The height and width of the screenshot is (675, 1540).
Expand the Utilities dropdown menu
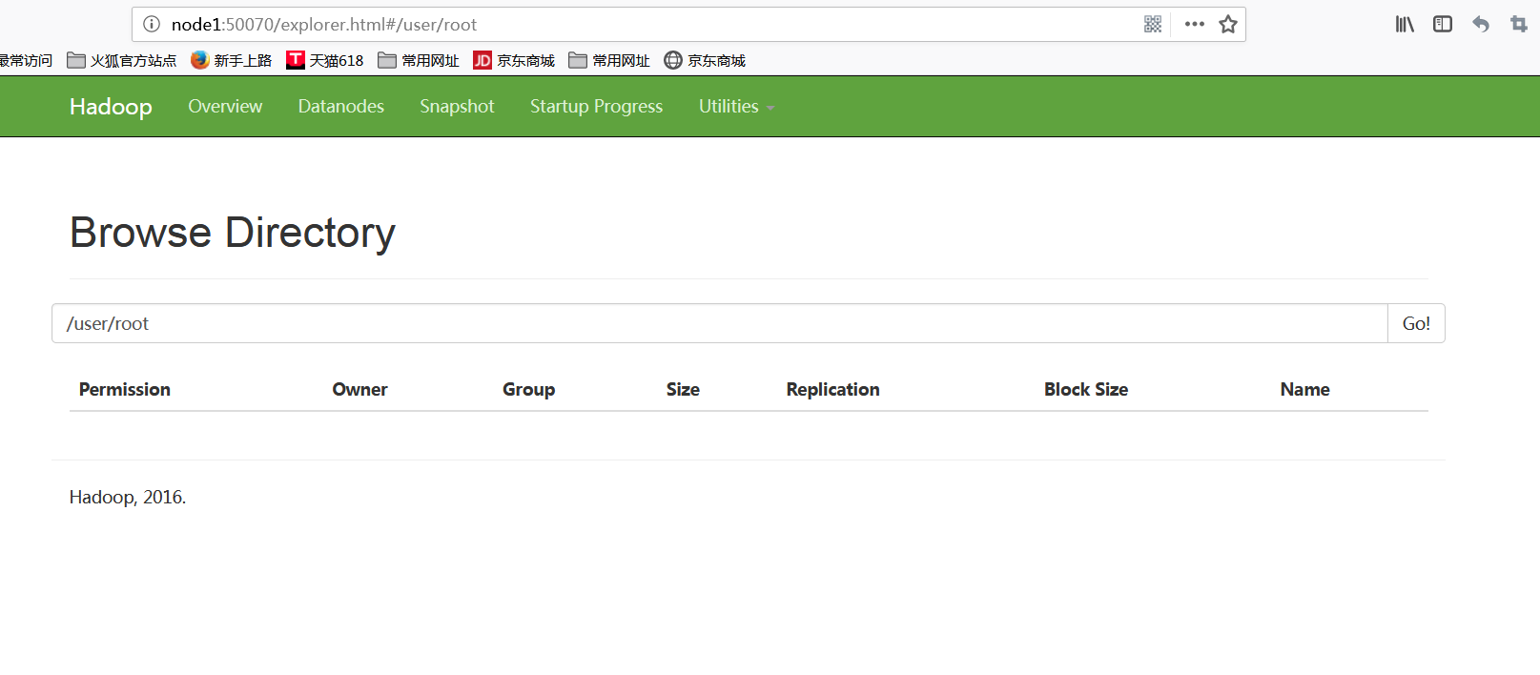736,106
